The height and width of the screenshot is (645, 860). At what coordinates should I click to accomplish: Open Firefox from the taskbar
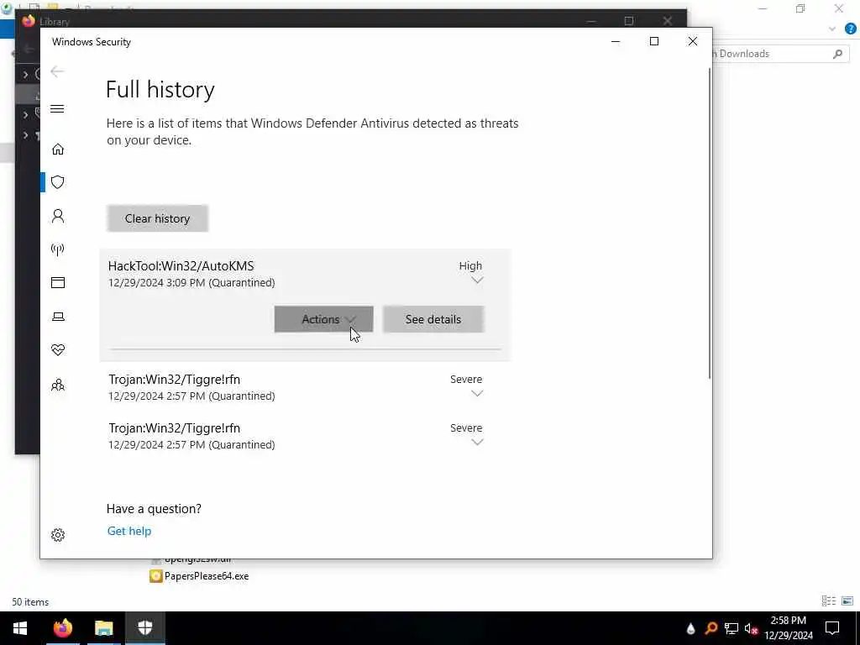62,628
